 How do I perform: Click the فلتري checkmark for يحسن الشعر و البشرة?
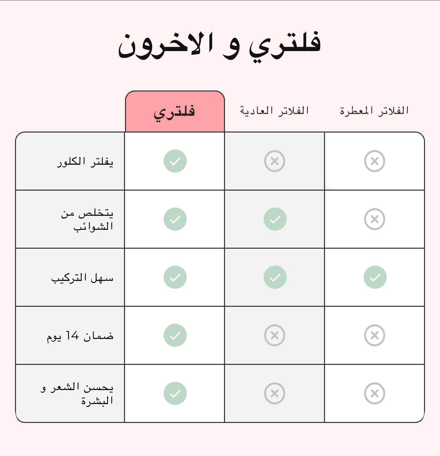(175, 393)
